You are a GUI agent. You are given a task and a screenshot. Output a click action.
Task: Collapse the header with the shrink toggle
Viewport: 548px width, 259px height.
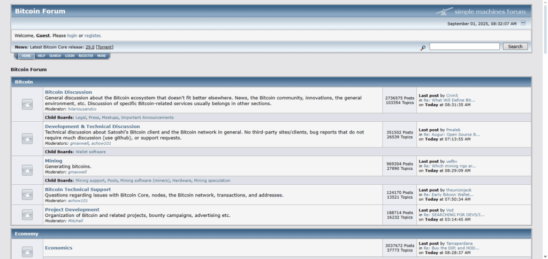tap(523, 23)
